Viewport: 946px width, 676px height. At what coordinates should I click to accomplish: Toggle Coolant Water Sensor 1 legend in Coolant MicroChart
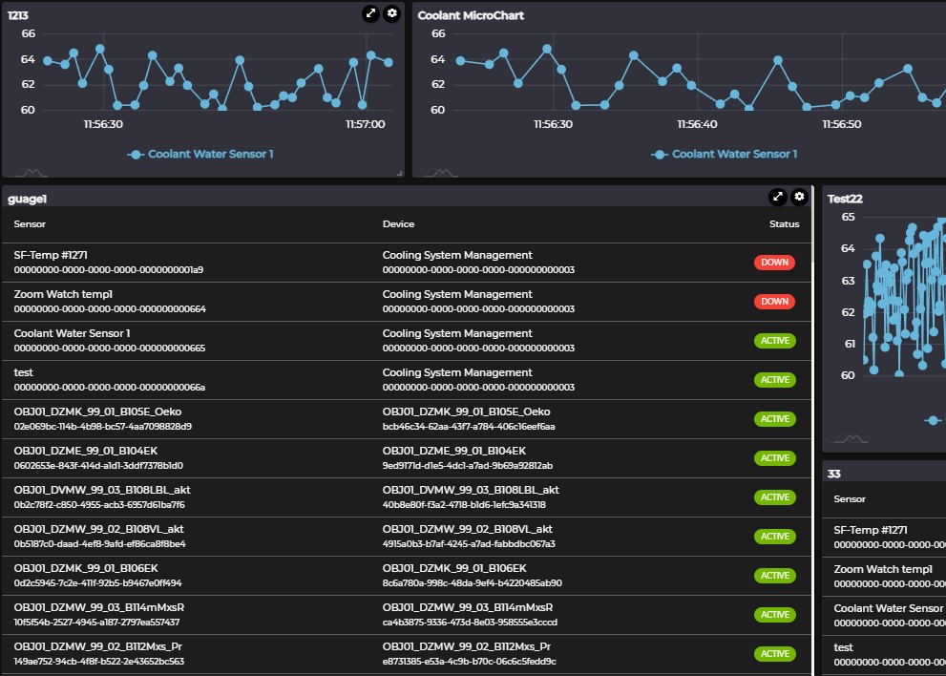(x=725, y=154)
